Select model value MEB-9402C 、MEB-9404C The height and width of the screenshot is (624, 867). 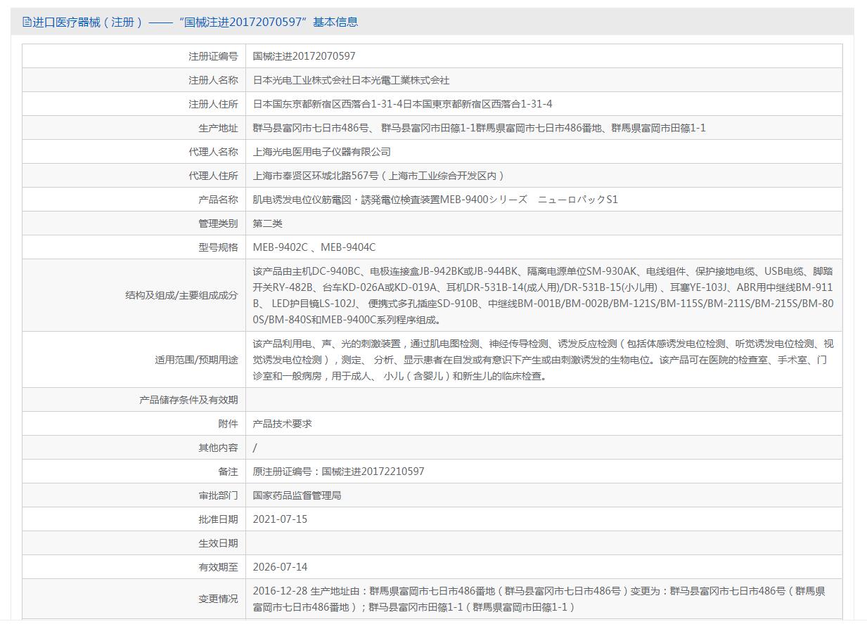click(x=314, y=247)
